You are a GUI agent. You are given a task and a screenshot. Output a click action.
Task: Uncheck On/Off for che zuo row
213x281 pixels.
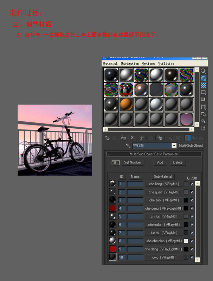coord(192,200)
